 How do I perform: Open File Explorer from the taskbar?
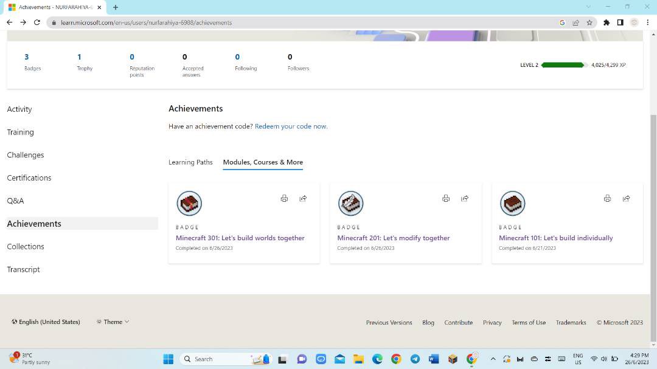358,359
